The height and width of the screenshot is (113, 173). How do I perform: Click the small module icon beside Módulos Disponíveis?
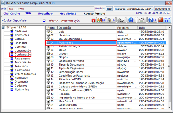tap(44, 21)
